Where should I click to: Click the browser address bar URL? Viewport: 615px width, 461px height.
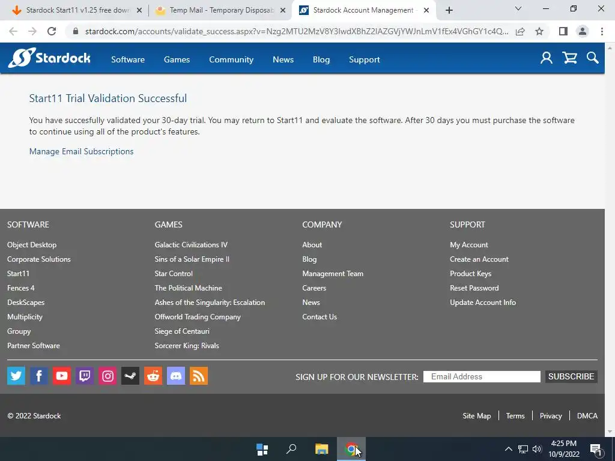[x=297, y=31]
